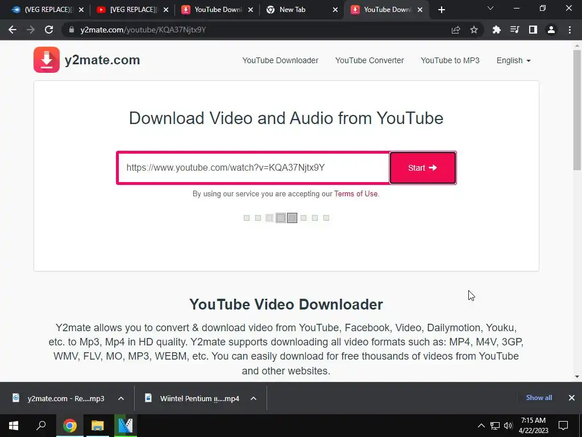This screenshot has width=582, height=437.
Task: Open Windows taskbar search
Action: click(x=41, y=426)
